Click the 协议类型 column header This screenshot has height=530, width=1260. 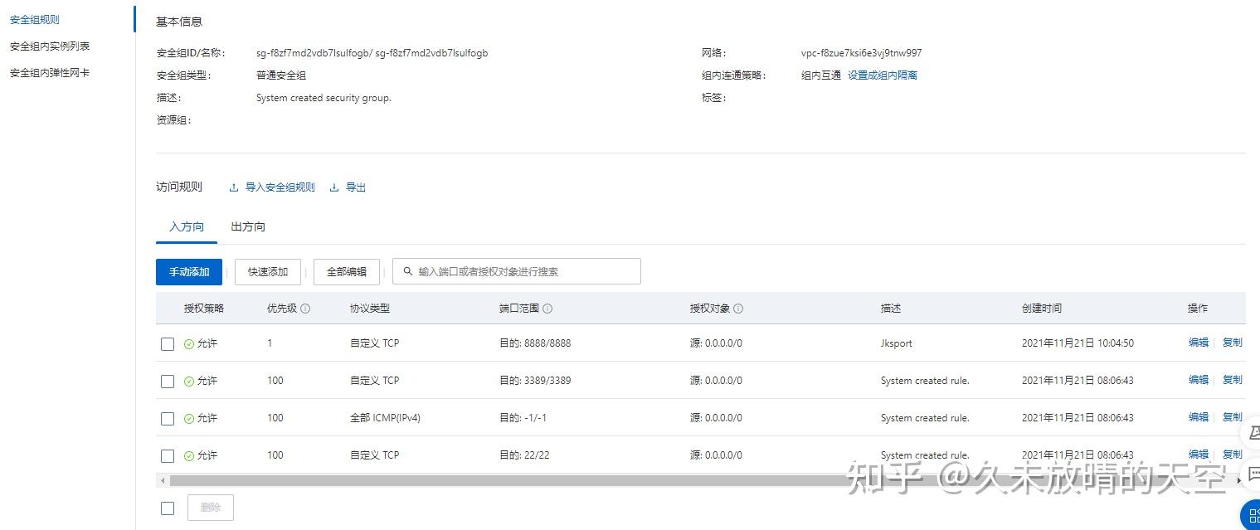pyautogui.click(x=370, y=309)
